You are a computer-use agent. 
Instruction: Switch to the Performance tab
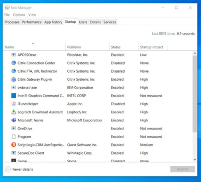pos(32,22)
